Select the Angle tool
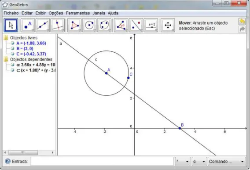 (121, 25)
